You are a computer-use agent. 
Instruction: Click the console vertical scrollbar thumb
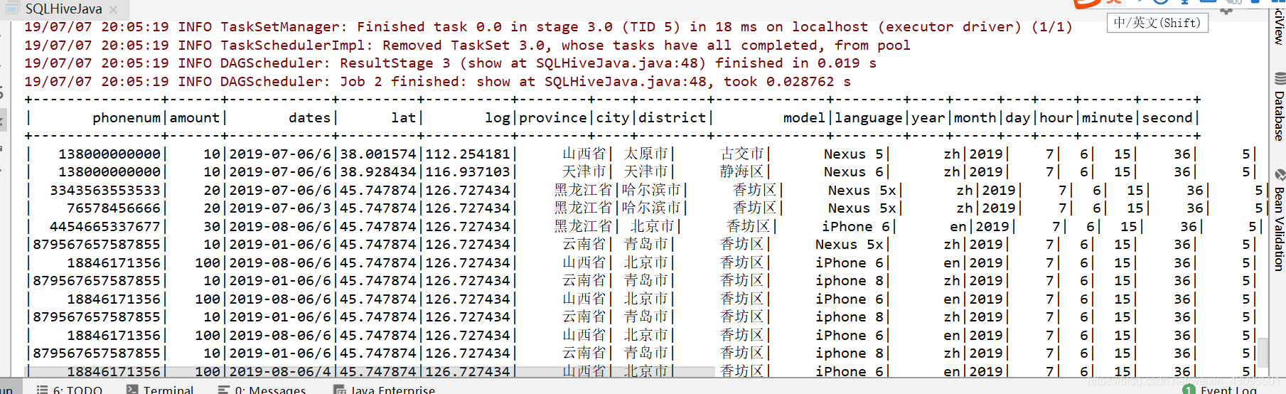coord(1263,352)
